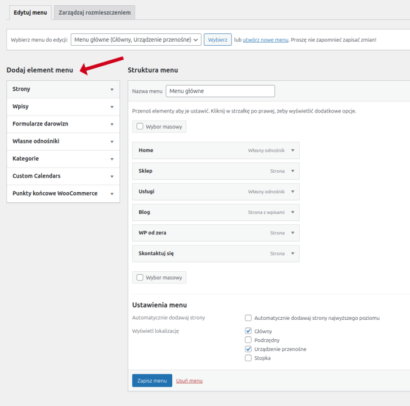Expand the Wpisy panel arrow

coord(111,107)
